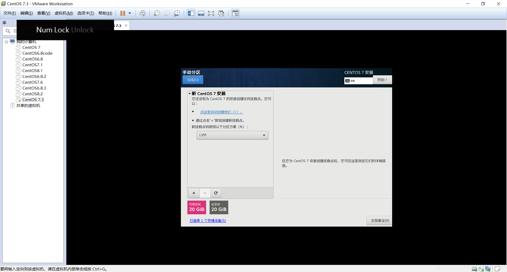Select CentOS6.8 virtual machine
This screenshot has height=272, width=507.
[32, 59]
